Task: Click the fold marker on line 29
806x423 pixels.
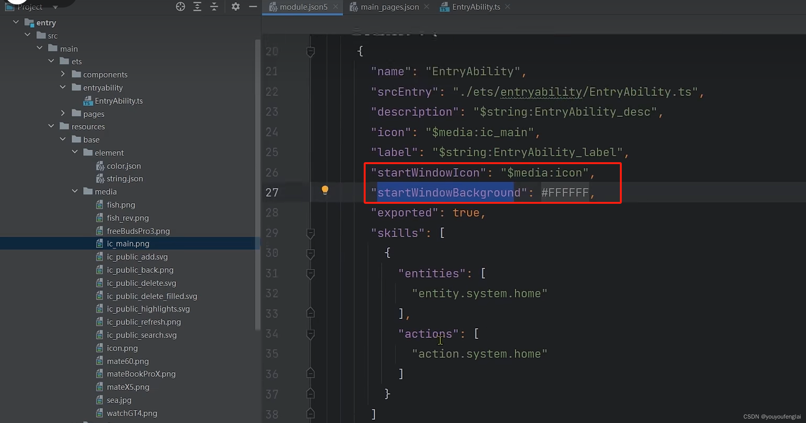Action: [310, 233]
